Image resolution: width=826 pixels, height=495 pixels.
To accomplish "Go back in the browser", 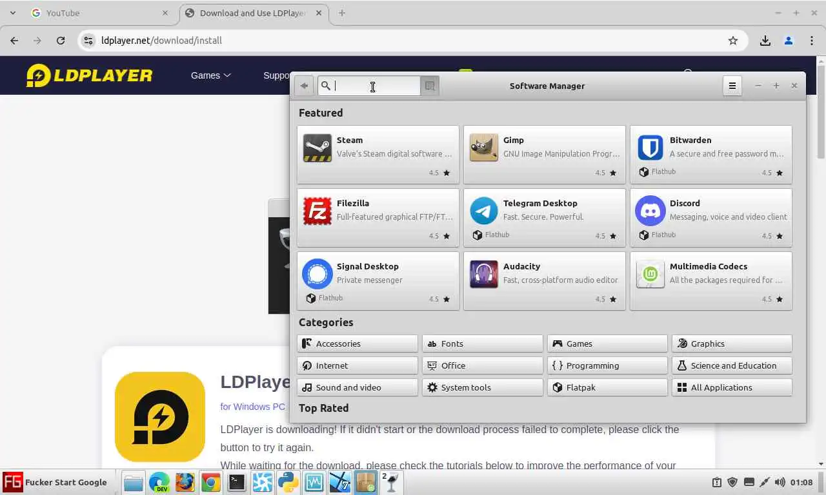I will tap(14, 40).
